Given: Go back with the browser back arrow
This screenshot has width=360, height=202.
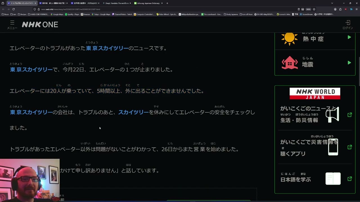Looking at the screenshot, I should click(3, 9).
